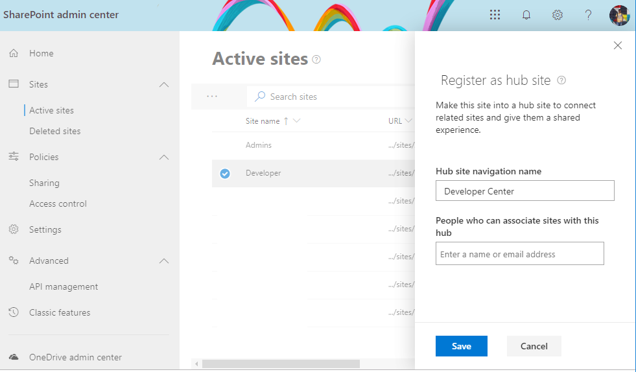The height and width of the screenshot is (372, 636).
Task: Open the Sharing policy page
Action: pyautogui.click(x=44, y=183)
